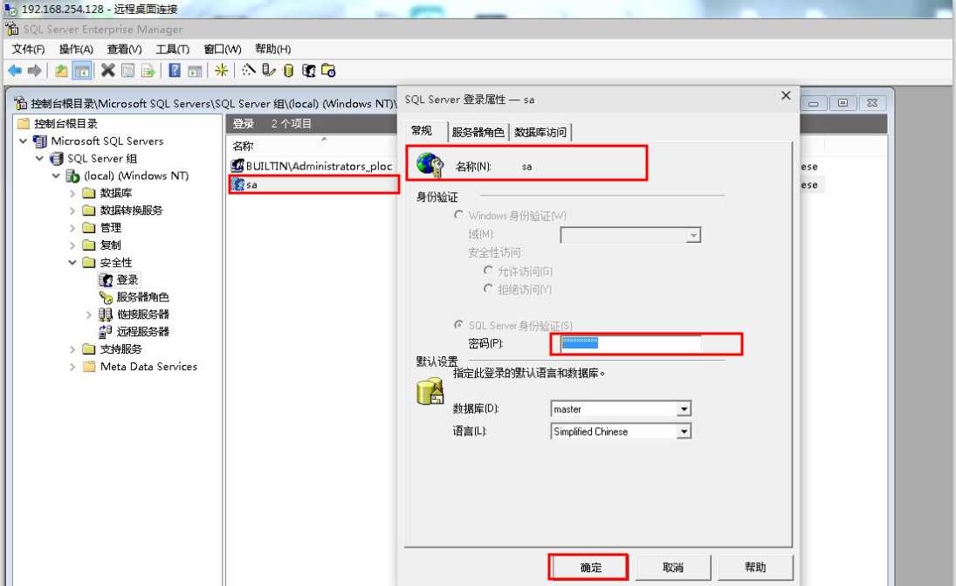Open Properties via the toolbar sheet icon
The image size is (956, 586).
[x=128, y=71]
